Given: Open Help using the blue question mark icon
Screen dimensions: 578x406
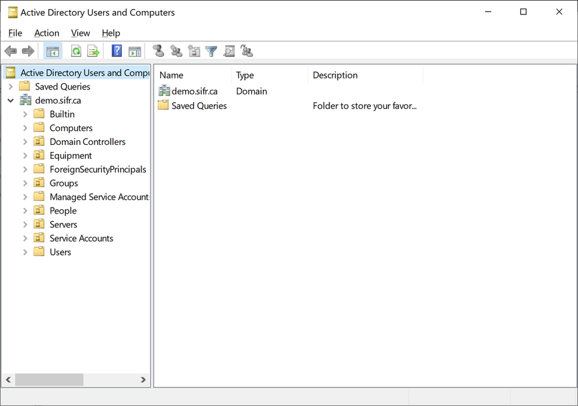Looking at the screenshot, I should click(116, 51).
